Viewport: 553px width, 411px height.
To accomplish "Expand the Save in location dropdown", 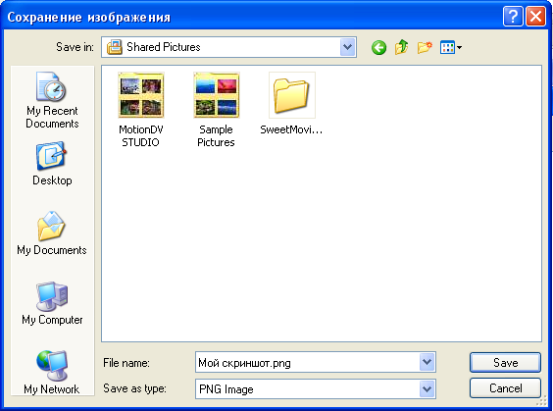I will click(347, 47).
